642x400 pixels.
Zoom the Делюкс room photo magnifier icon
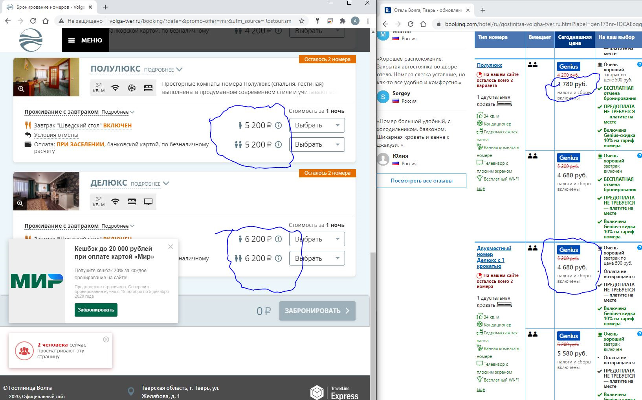tap(20, 203)
